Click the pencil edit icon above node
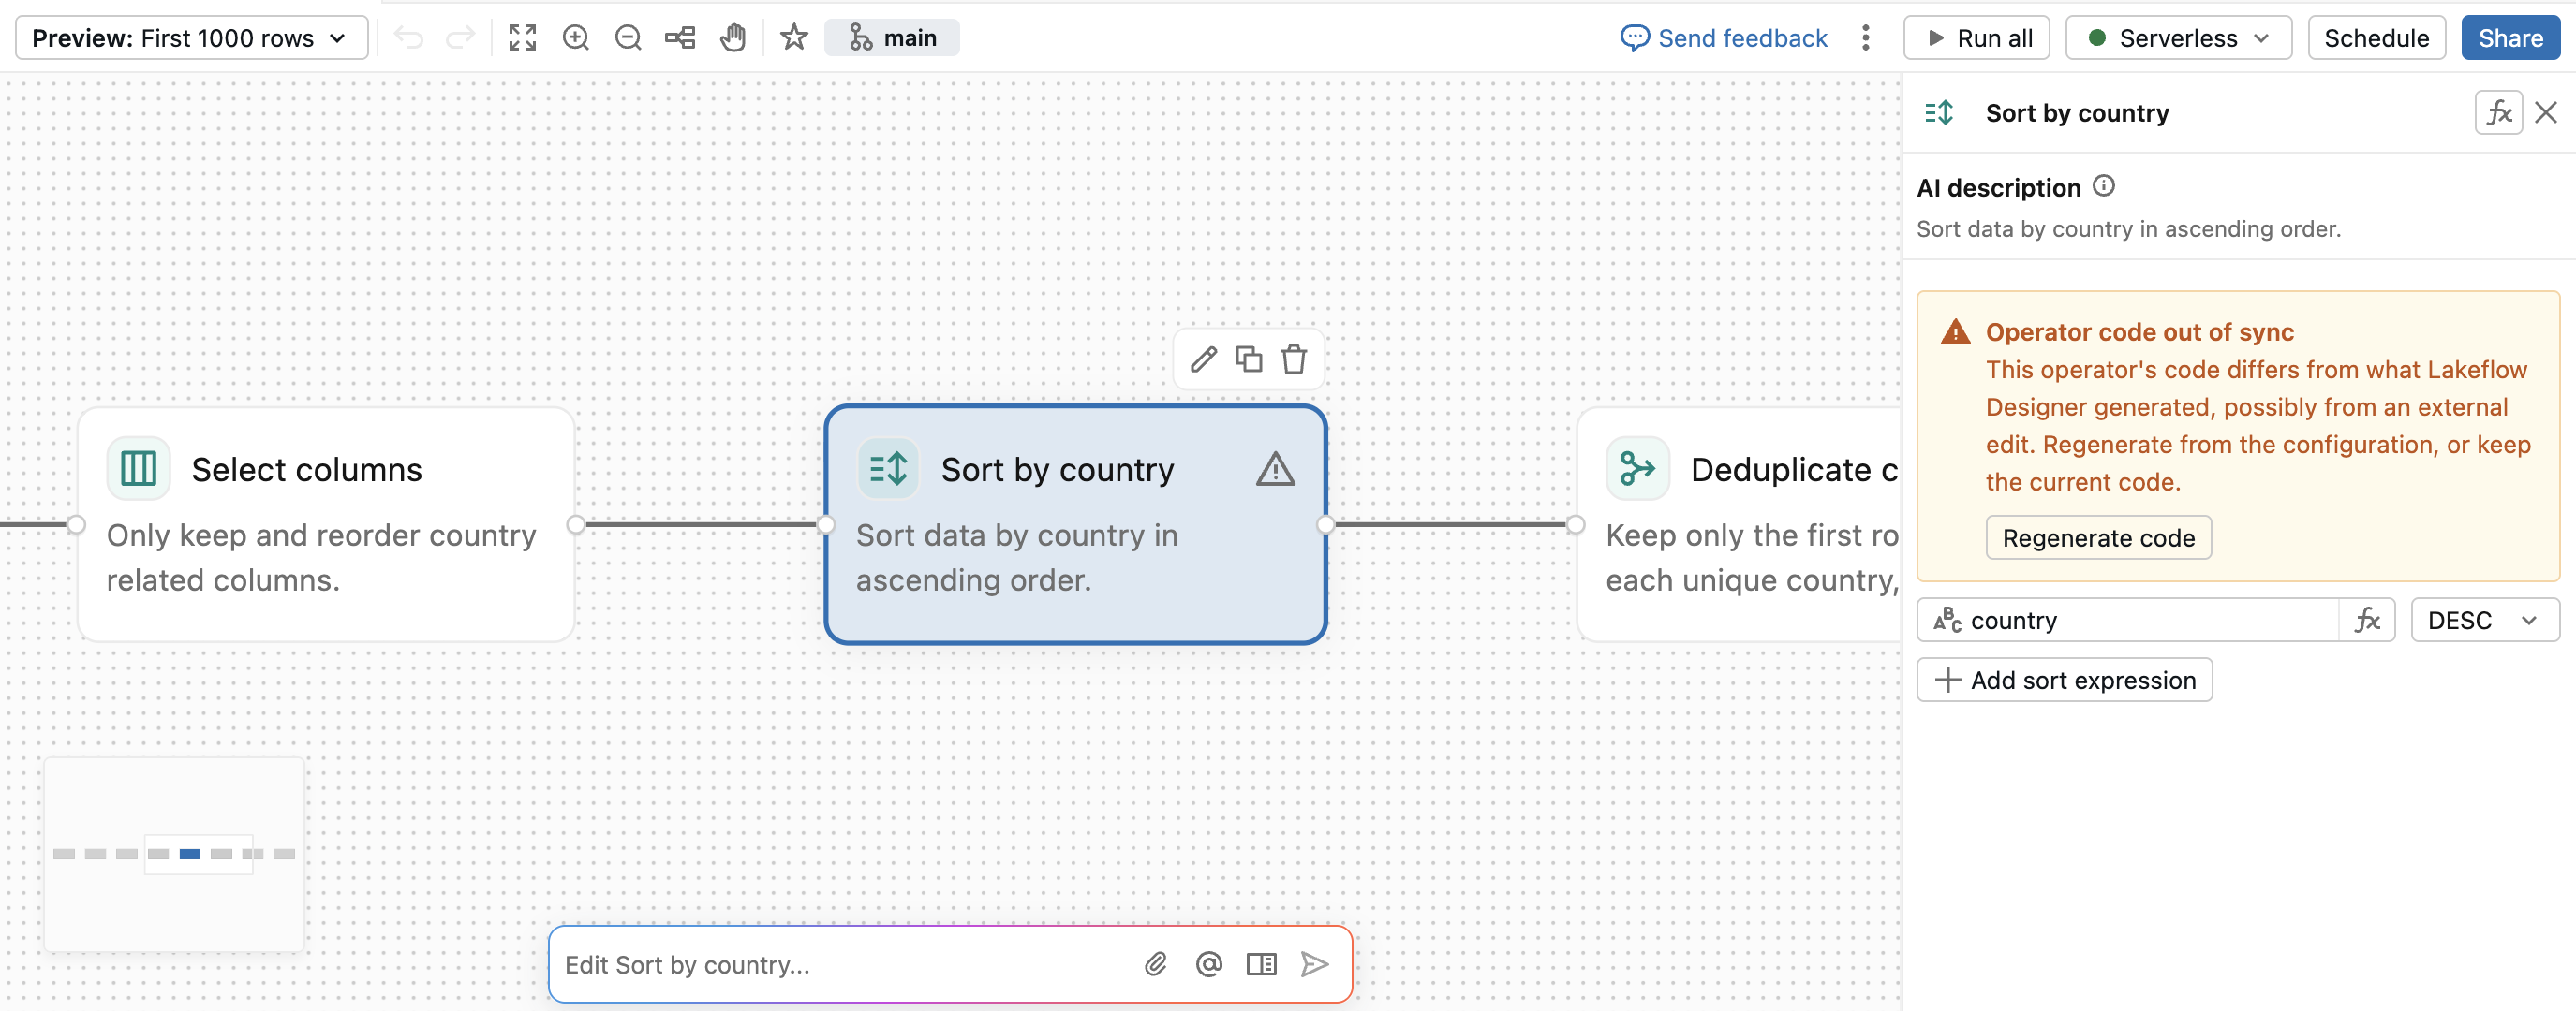The height and width of the screenshot is (1011, 2576). 1204,359
